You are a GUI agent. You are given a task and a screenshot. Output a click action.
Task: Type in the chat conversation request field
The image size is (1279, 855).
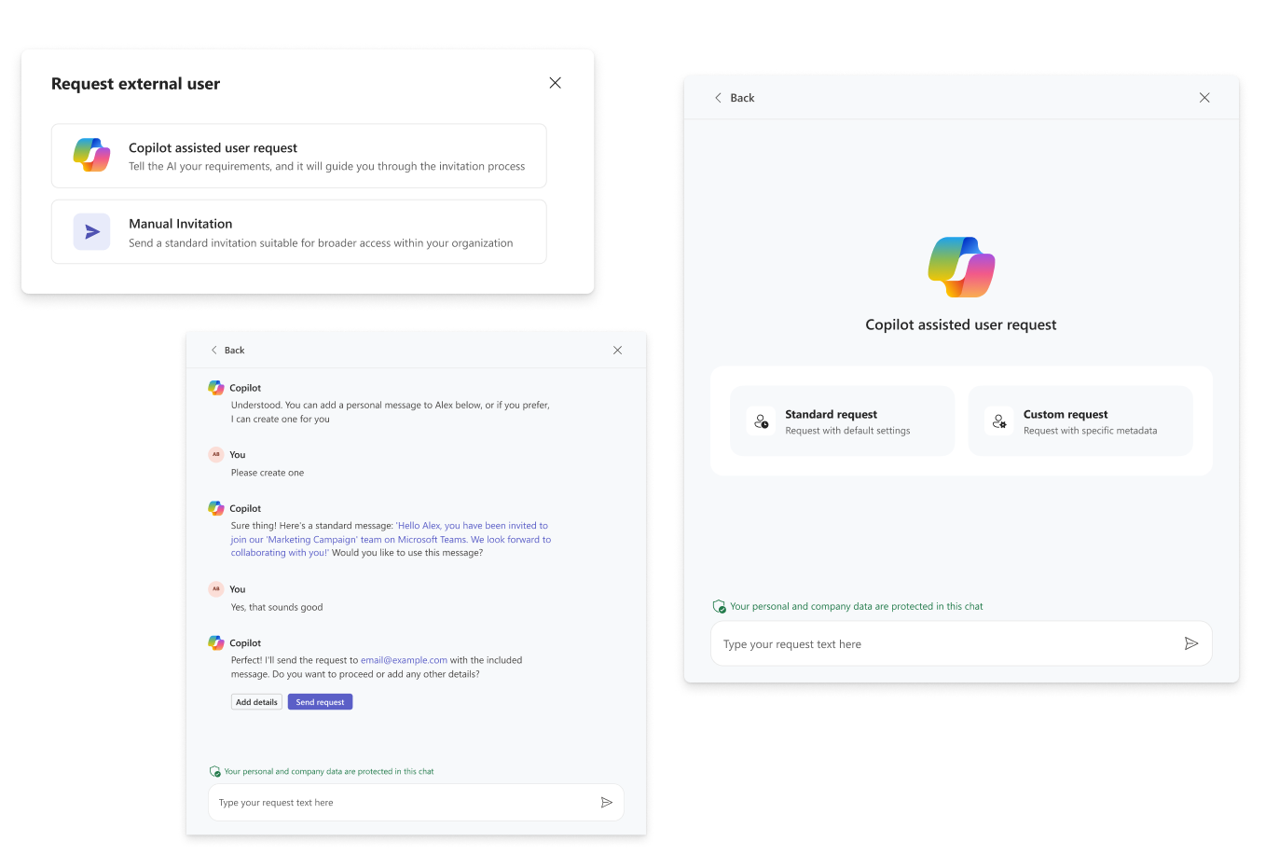click(x=401, y=802)
